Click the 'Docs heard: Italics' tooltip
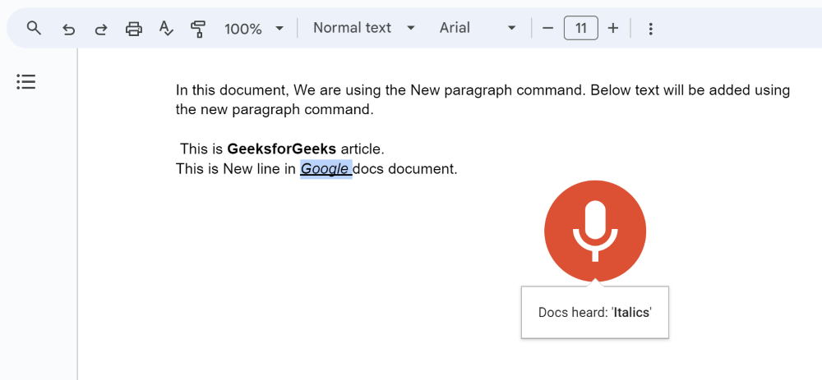 [595, 313]
